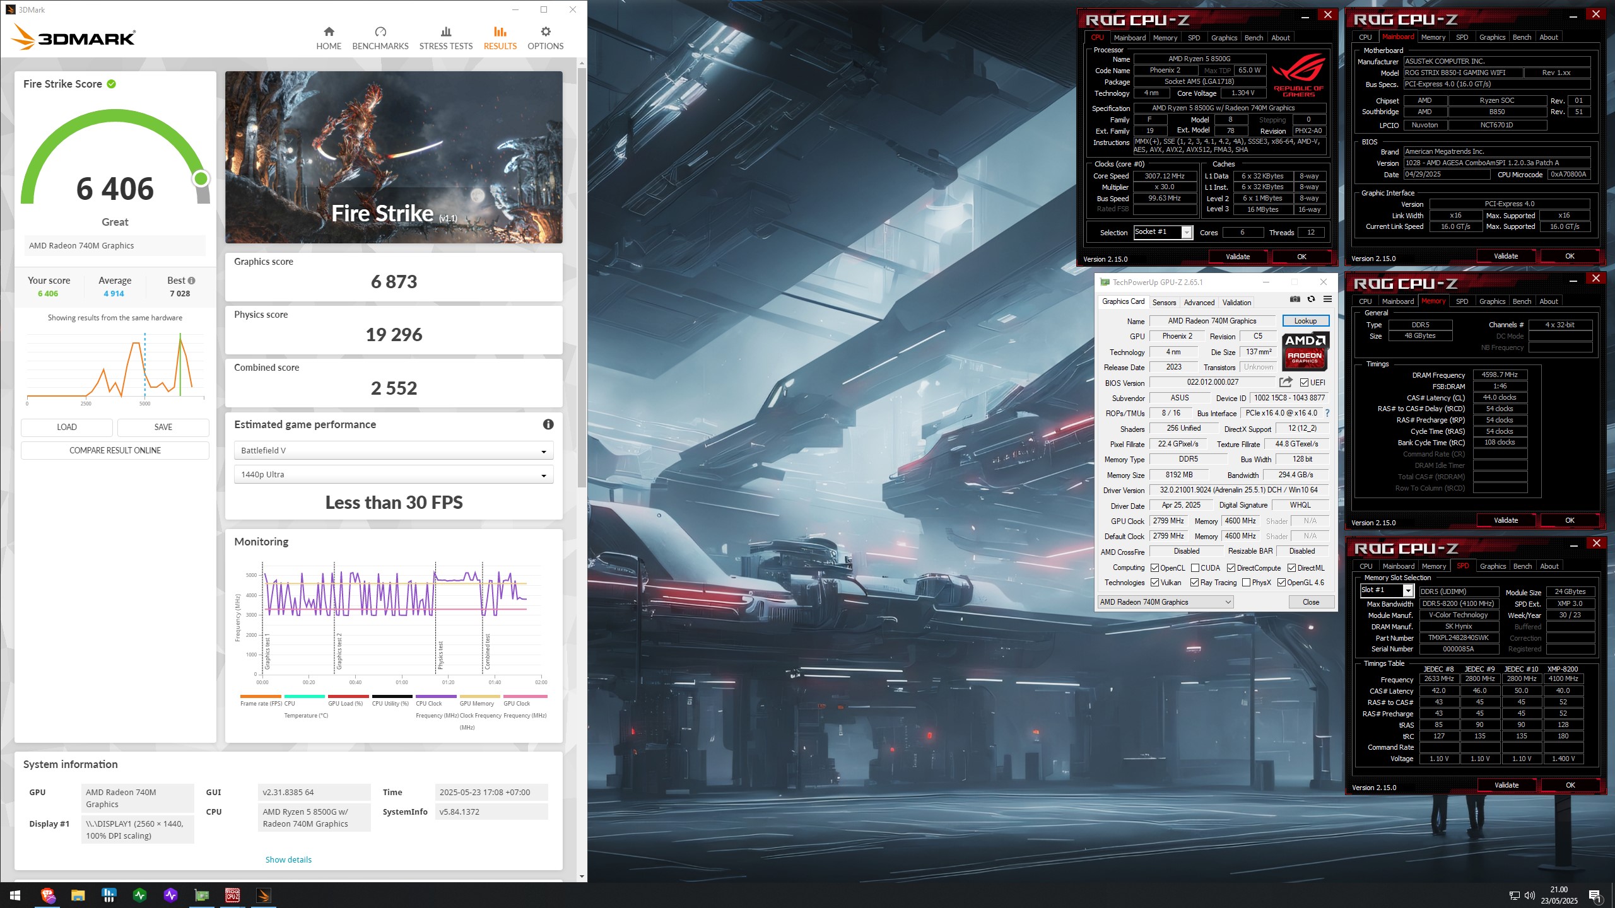Open the AMD Radeon 740M Graphics GPU selector
The height and width of the screenshot is (908, 1615).
coord(1166,602)
